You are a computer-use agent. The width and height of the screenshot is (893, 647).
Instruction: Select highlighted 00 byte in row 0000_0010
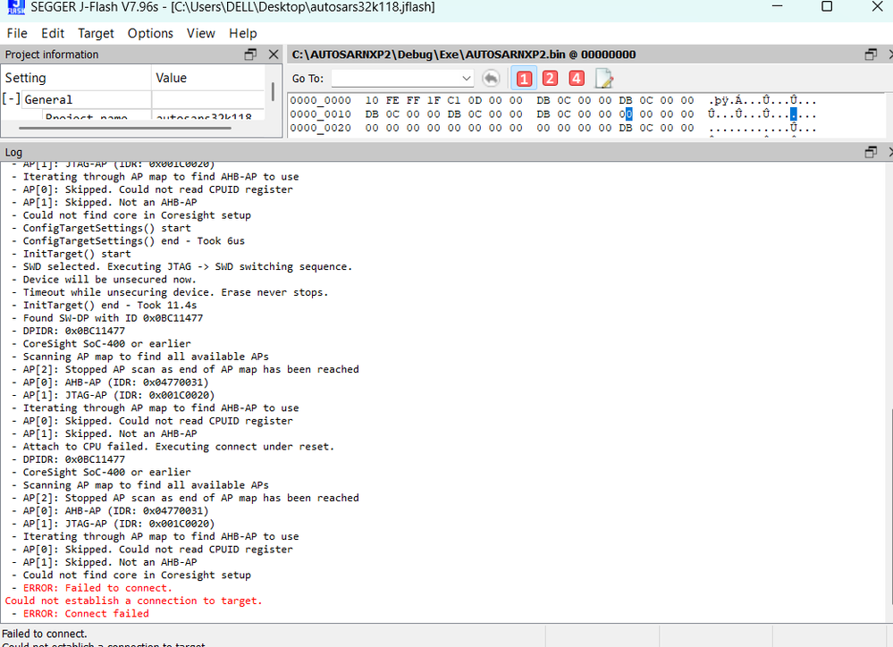pos(626,113)
